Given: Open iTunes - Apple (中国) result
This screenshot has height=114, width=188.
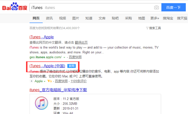Looking at the screenshot, I should pos(47,66).
